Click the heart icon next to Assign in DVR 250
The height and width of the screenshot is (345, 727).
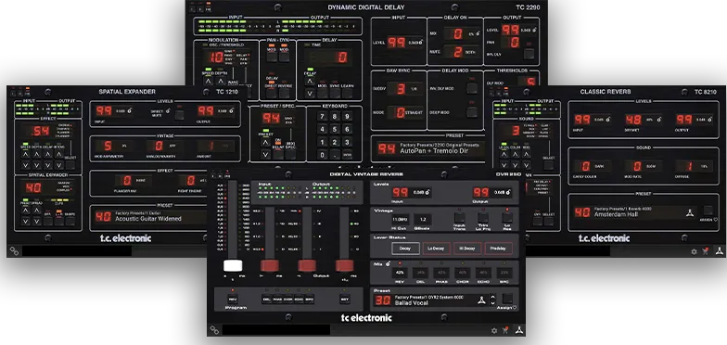514,308
